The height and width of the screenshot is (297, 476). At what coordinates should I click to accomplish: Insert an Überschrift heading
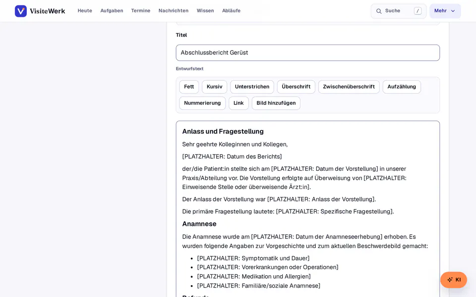coord(296,87)
